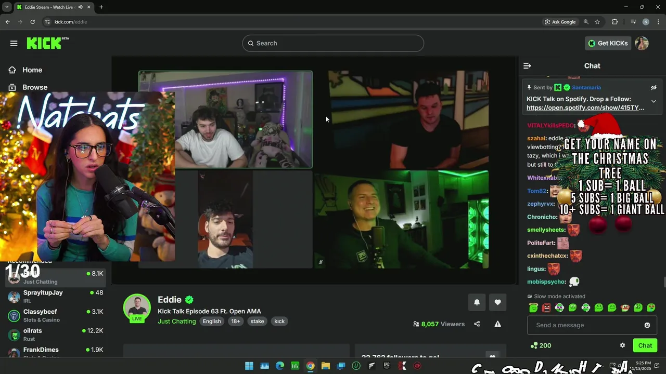Select the kick tag
The width and height of the screenshot is (666, 374).
[279, 321]
